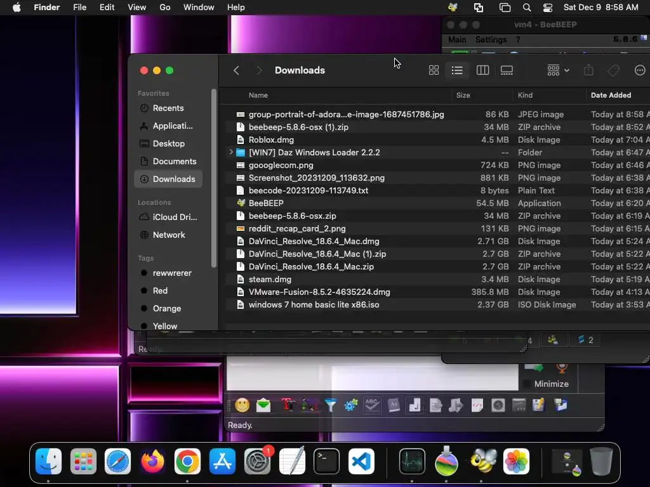Open the emoticon picker in BeeBEEP toolbar

[242, 405]
